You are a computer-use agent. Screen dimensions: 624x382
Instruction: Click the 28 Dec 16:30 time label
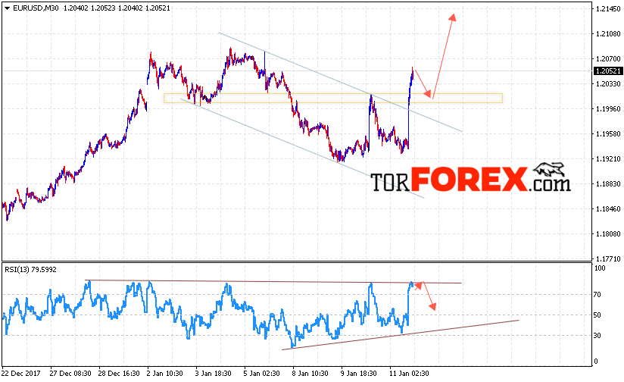(119, 374)
